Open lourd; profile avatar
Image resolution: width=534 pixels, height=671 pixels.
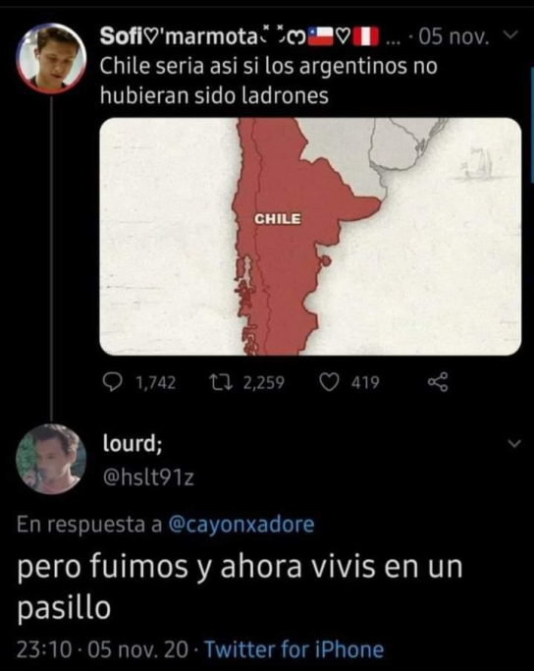(51, 459)
